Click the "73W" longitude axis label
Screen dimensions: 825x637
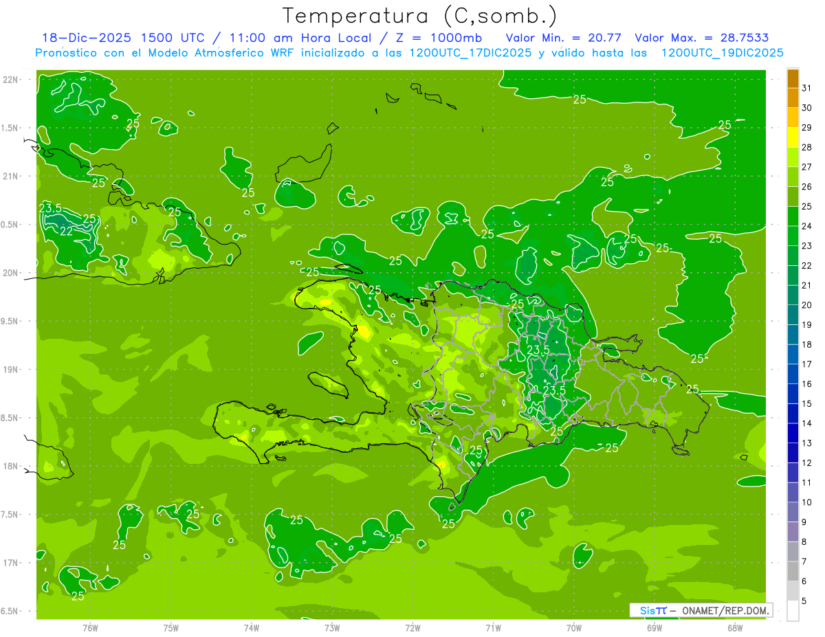click(x=332, y=628)
